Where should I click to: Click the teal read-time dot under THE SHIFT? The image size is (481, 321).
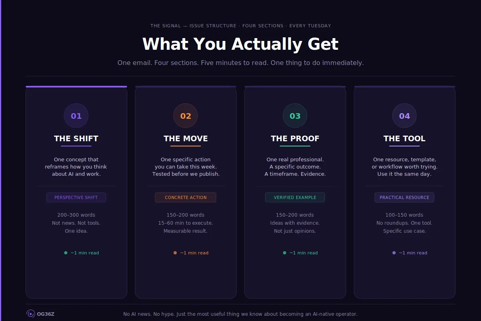[65, 253]
